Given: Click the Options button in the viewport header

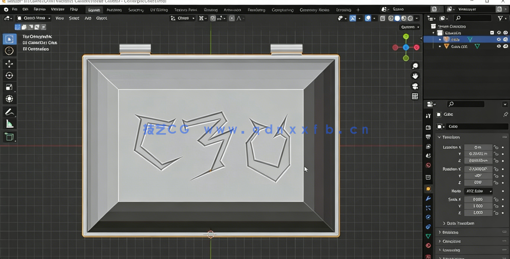Looking at the screenshot, I should pos(409,27).
